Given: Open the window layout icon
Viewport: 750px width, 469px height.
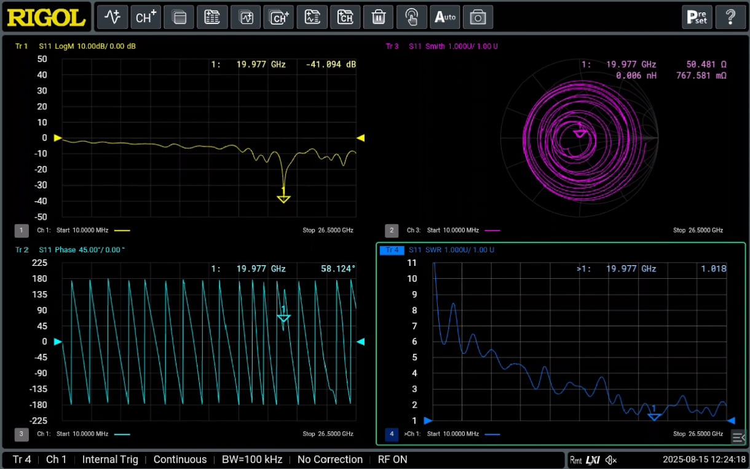Looking at the screenshot, I should pyautogui.click(x=178, y=17).
